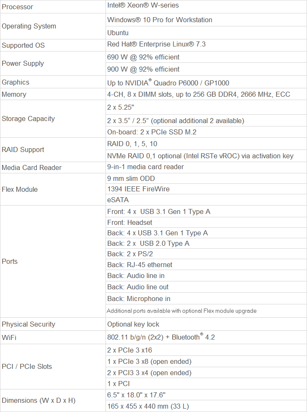Select the 1394 IEEE FireWire entry
The image size is (307, 412).
click(138, 189)
